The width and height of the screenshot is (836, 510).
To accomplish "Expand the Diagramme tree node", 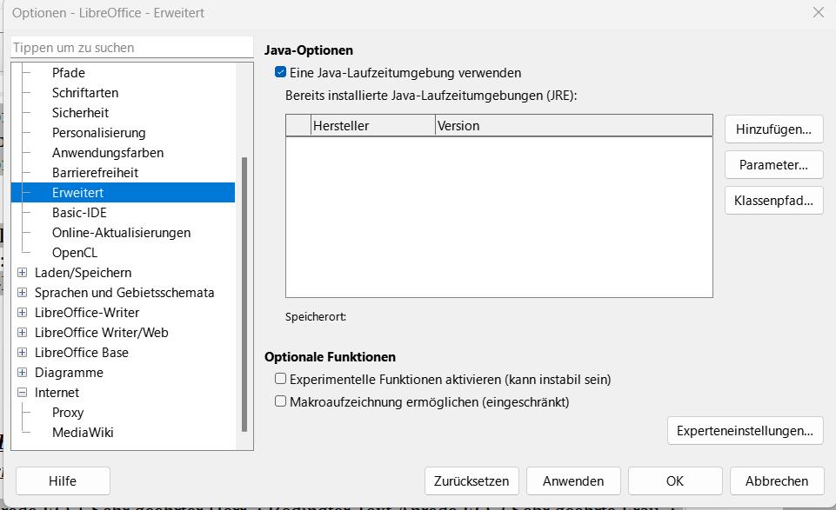I will 22,372.
